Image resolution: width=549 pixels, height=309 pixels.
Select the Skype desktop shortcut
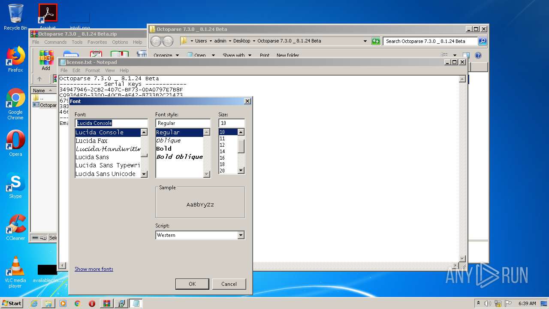(x=15, y=185)
